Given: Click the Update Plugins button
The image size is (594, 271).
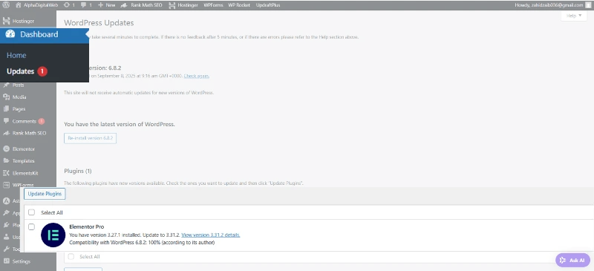Looking at the screenshot, I should (x=45, y=194).
